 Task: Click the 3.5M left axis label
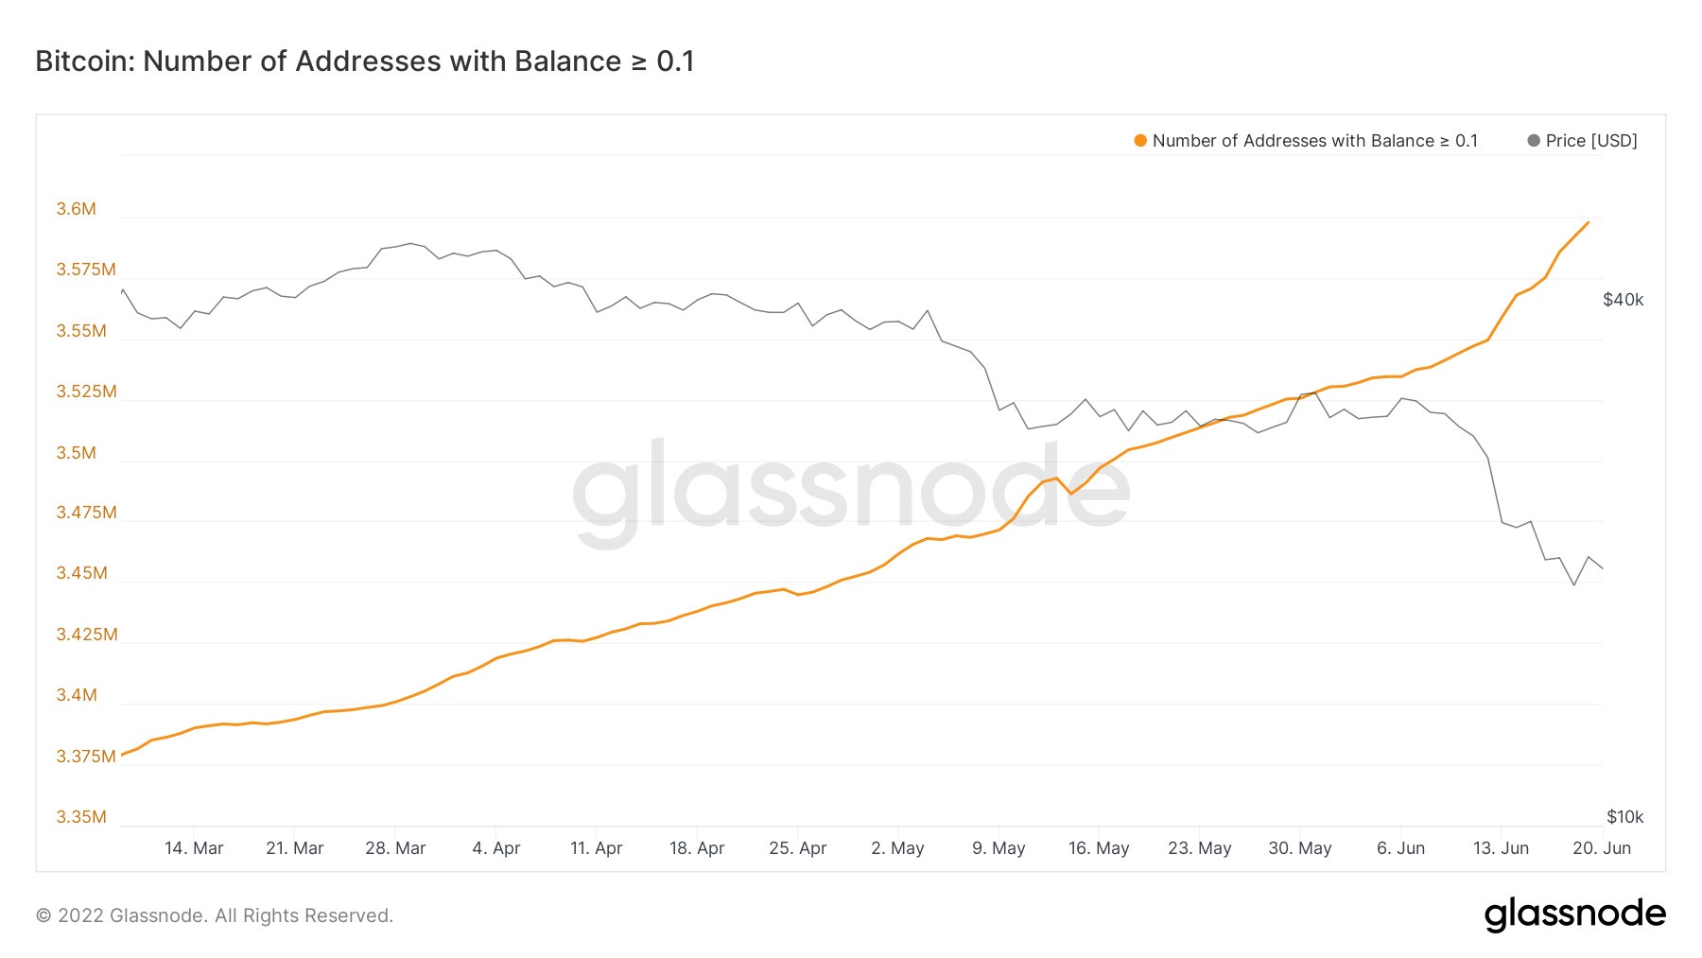77,453
